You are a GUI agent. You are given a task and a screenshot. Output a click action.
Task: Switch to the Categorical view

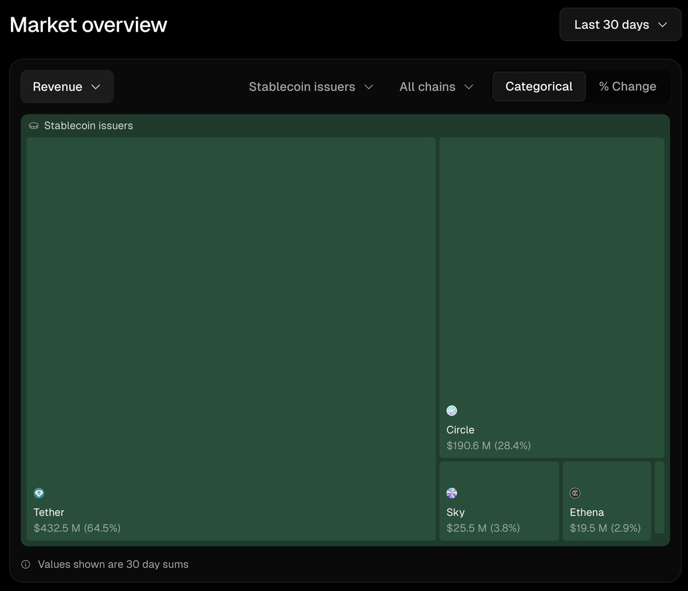tap(539, 87)
